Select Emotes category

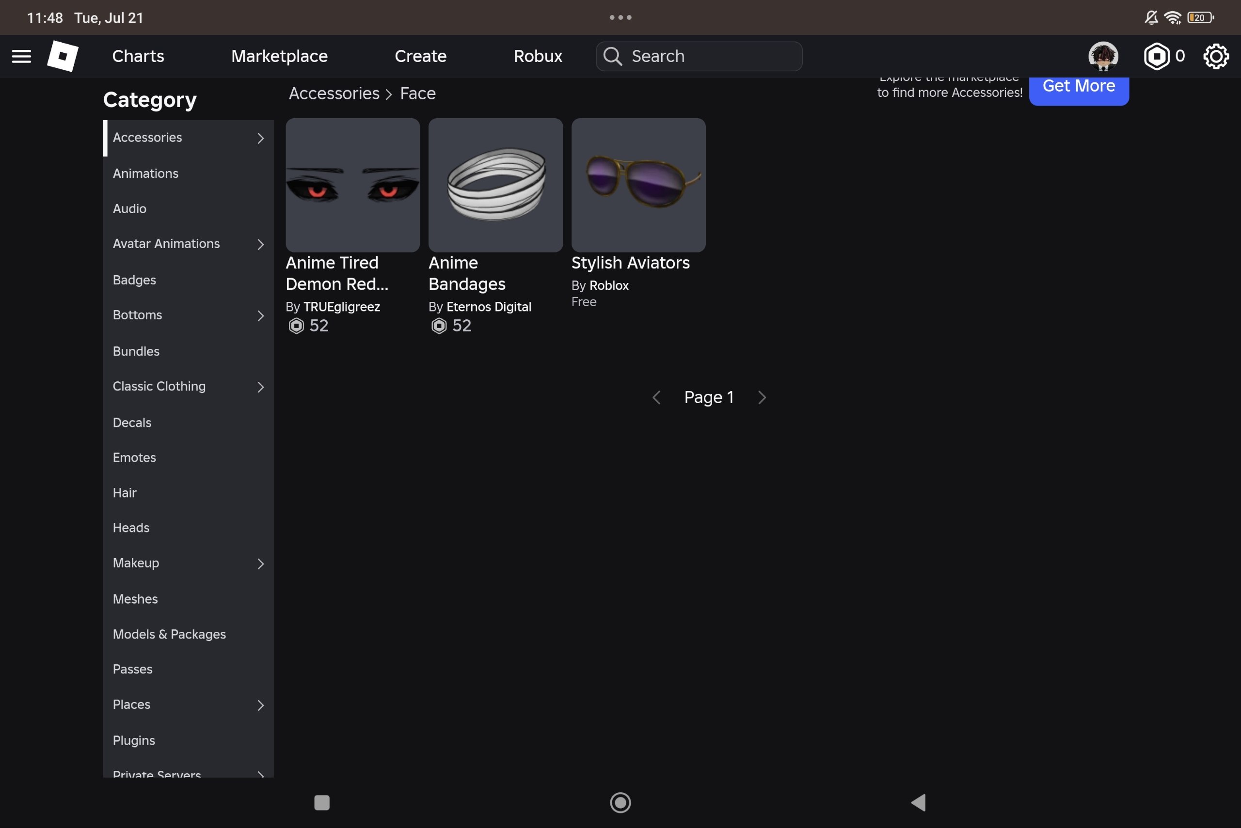pyautogui.click(x=188, y=457)
